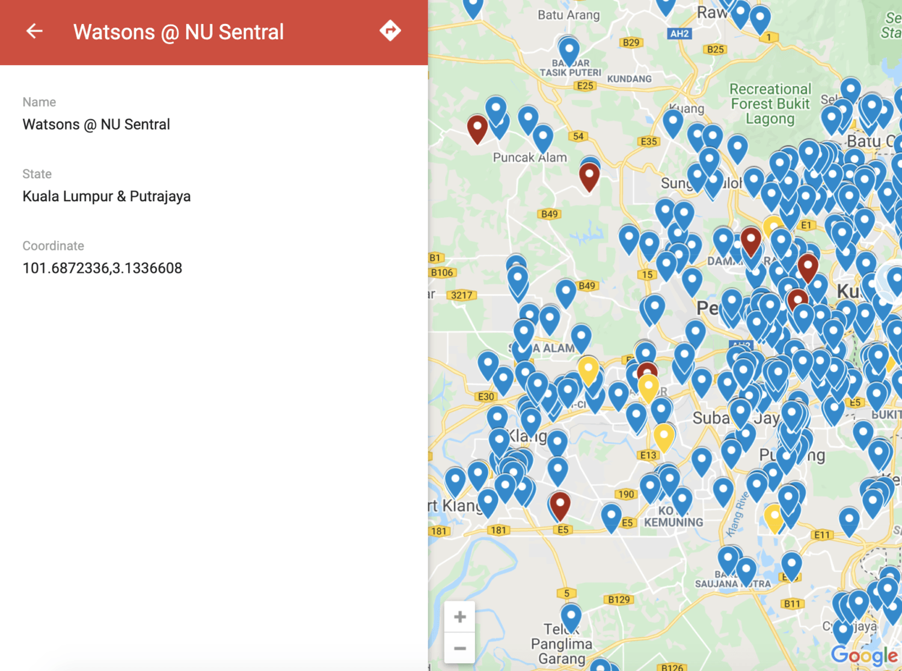Viewport: 902px width, 671px height.
Task: Open directions to Watsons @ NU Sentral
Action: click(390, 31)
